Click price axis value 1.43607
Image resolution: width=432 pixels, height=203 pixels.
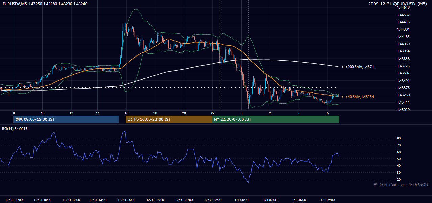(403, 73)
